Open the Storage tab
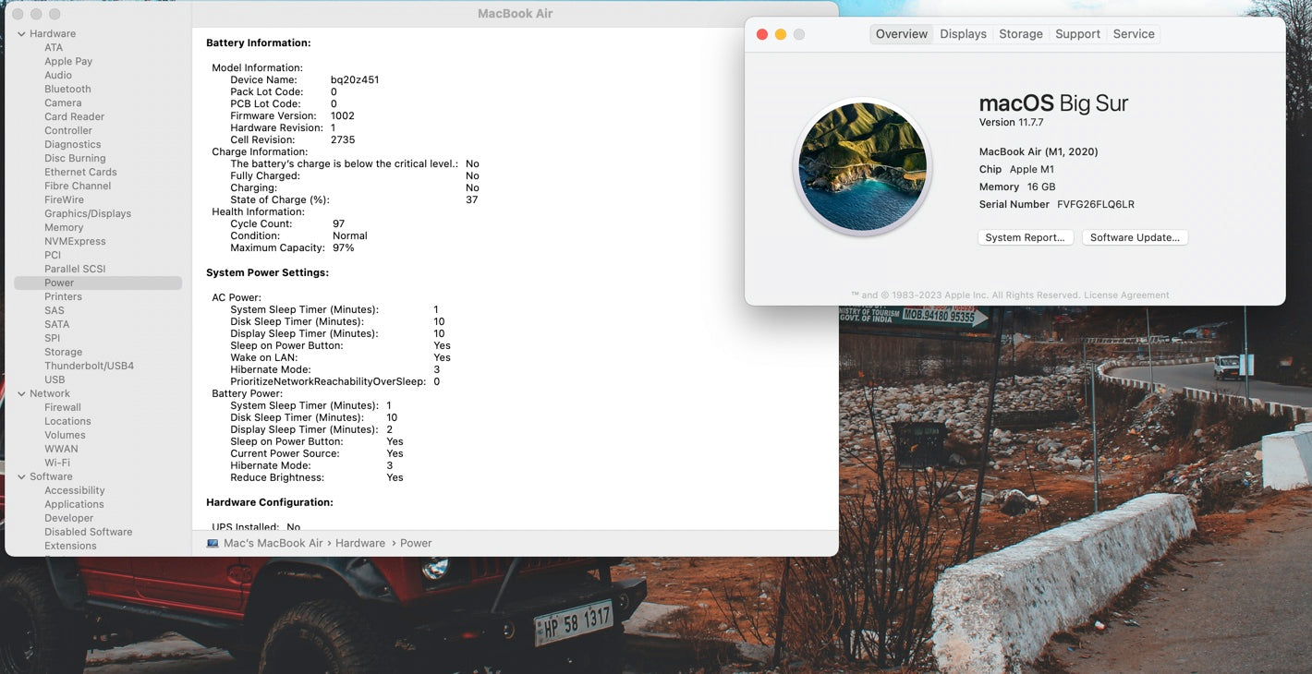 tap(1020, 34)
